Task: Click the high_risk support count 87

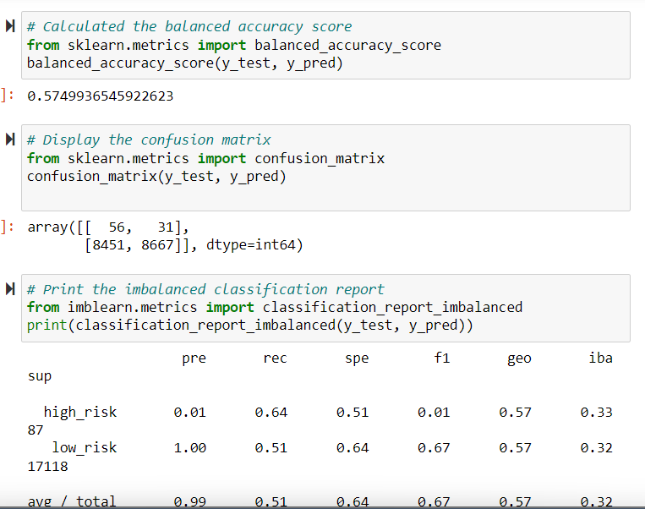Action: (x=36, y=430)
